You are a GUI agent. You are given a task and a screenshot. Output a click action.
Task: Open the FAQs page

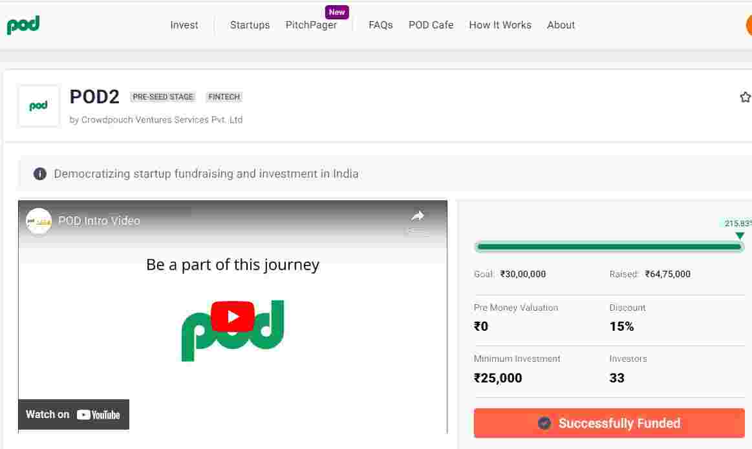pos(381,25)
